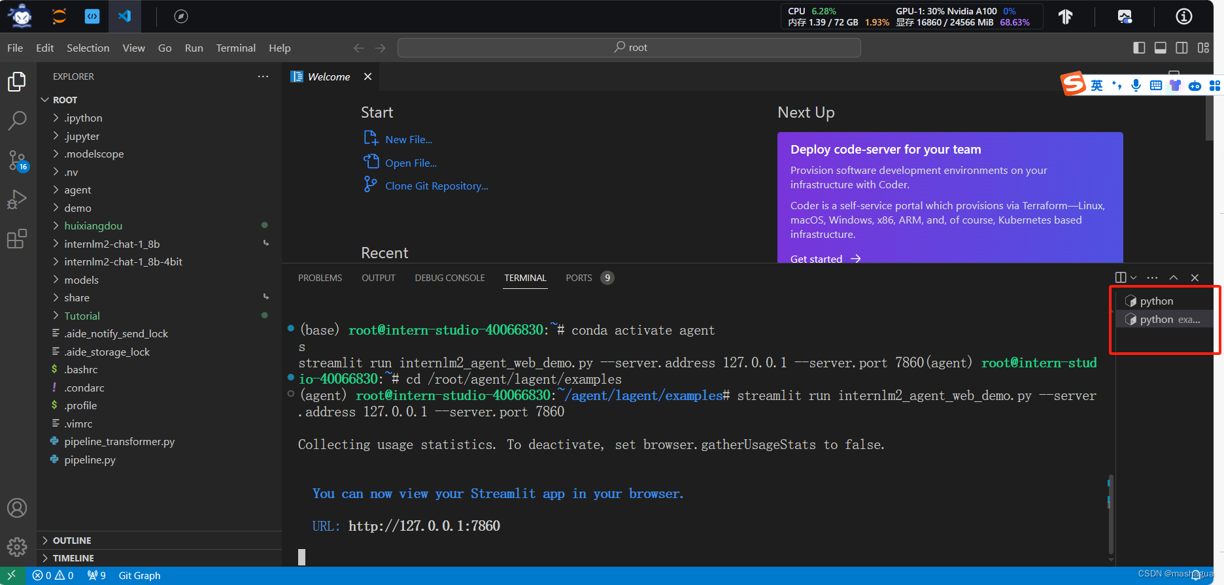Click the microphone icon in input toolbar

(x=1136, y=85)
